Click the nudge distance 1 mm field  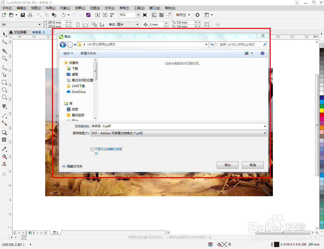(156, 25)
